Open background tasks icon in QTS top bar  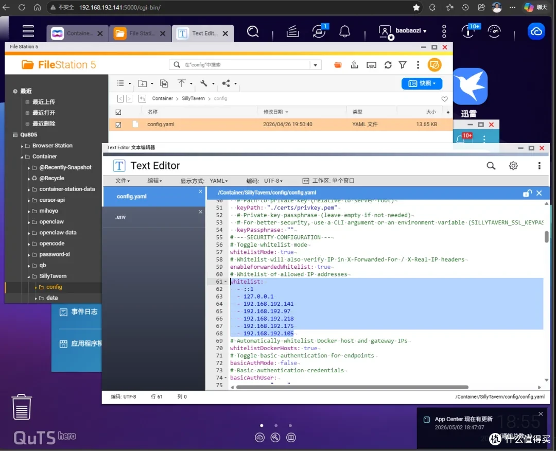click(x=292, y=32)
